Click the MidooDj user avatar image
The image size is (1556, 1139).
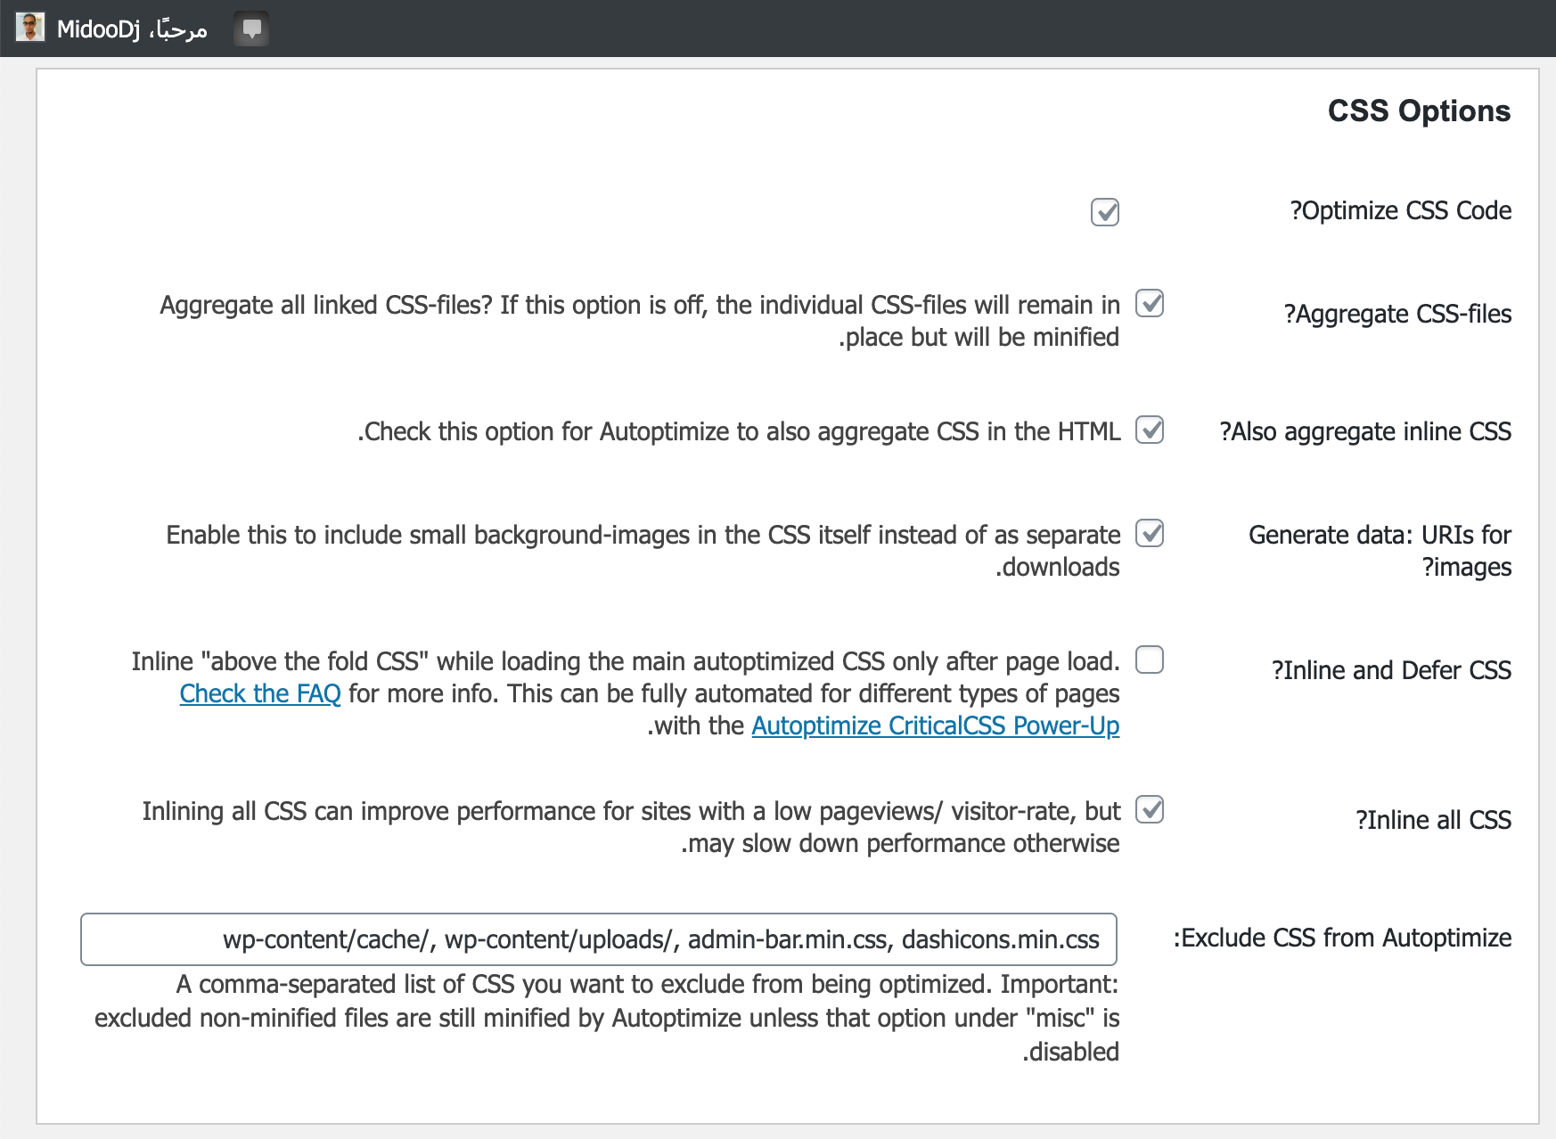pyautogui.click(x=30, y=28)
